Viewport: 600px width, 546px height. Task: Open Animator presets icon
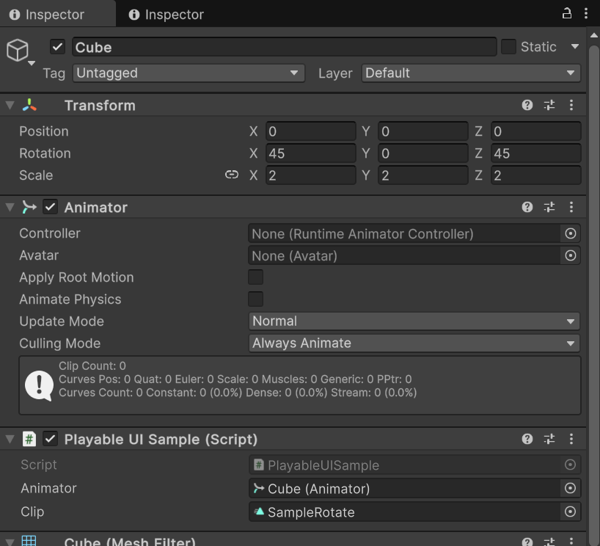(x=549, y=207)
